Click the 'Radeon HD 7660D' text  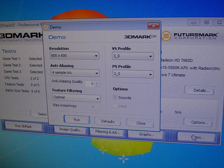click(176, 60)
